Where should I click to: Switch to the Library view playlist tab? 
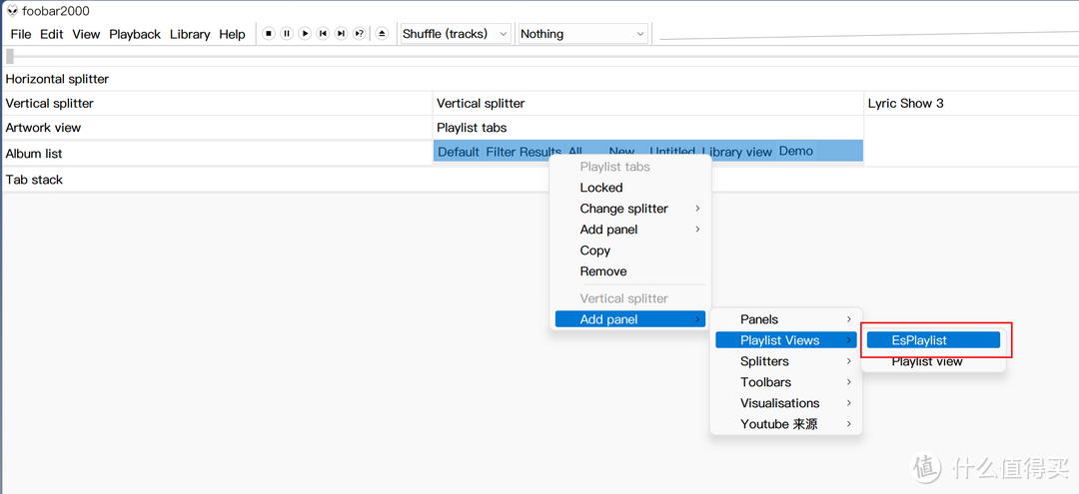tap(737, 152)
